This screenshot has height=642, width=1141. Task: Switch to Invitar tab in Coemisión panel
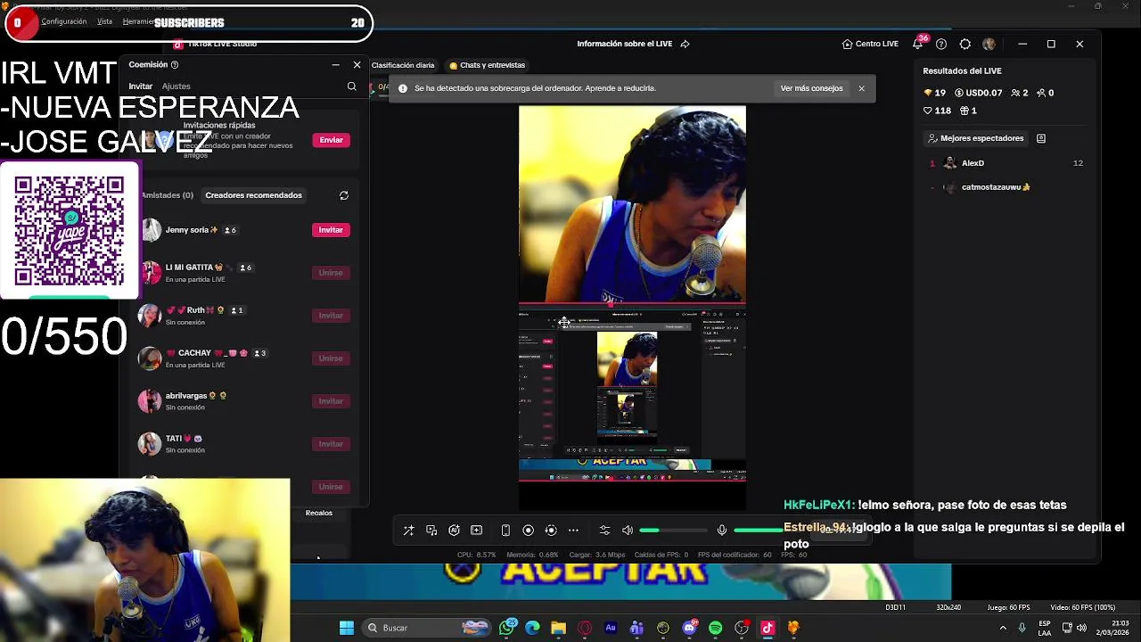[x=140, y=86]
